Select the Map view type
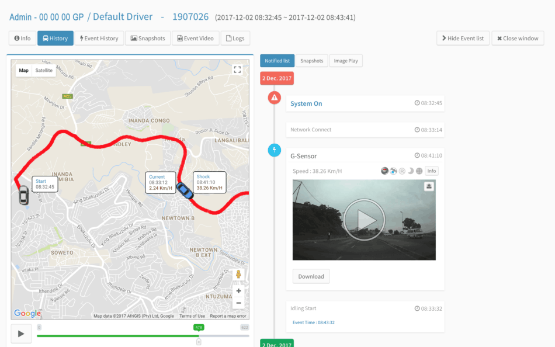The width and height of the screenshot is (555, 347). [23, 71]
